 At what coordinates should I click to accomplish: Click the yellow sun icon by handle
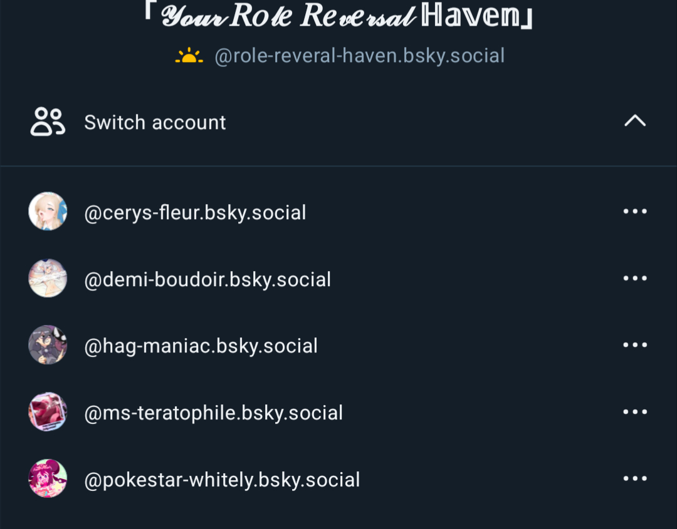coord(189,56)
